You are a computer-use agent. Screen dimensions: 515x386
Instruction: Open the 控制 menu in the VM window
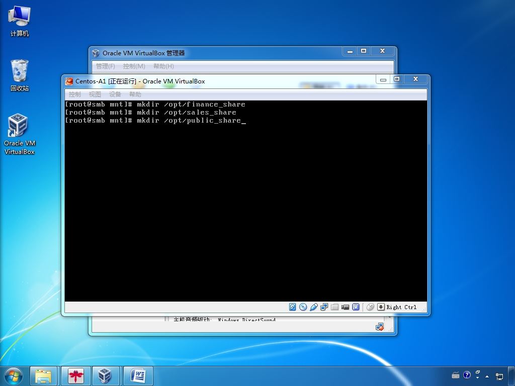pos(75,94)
